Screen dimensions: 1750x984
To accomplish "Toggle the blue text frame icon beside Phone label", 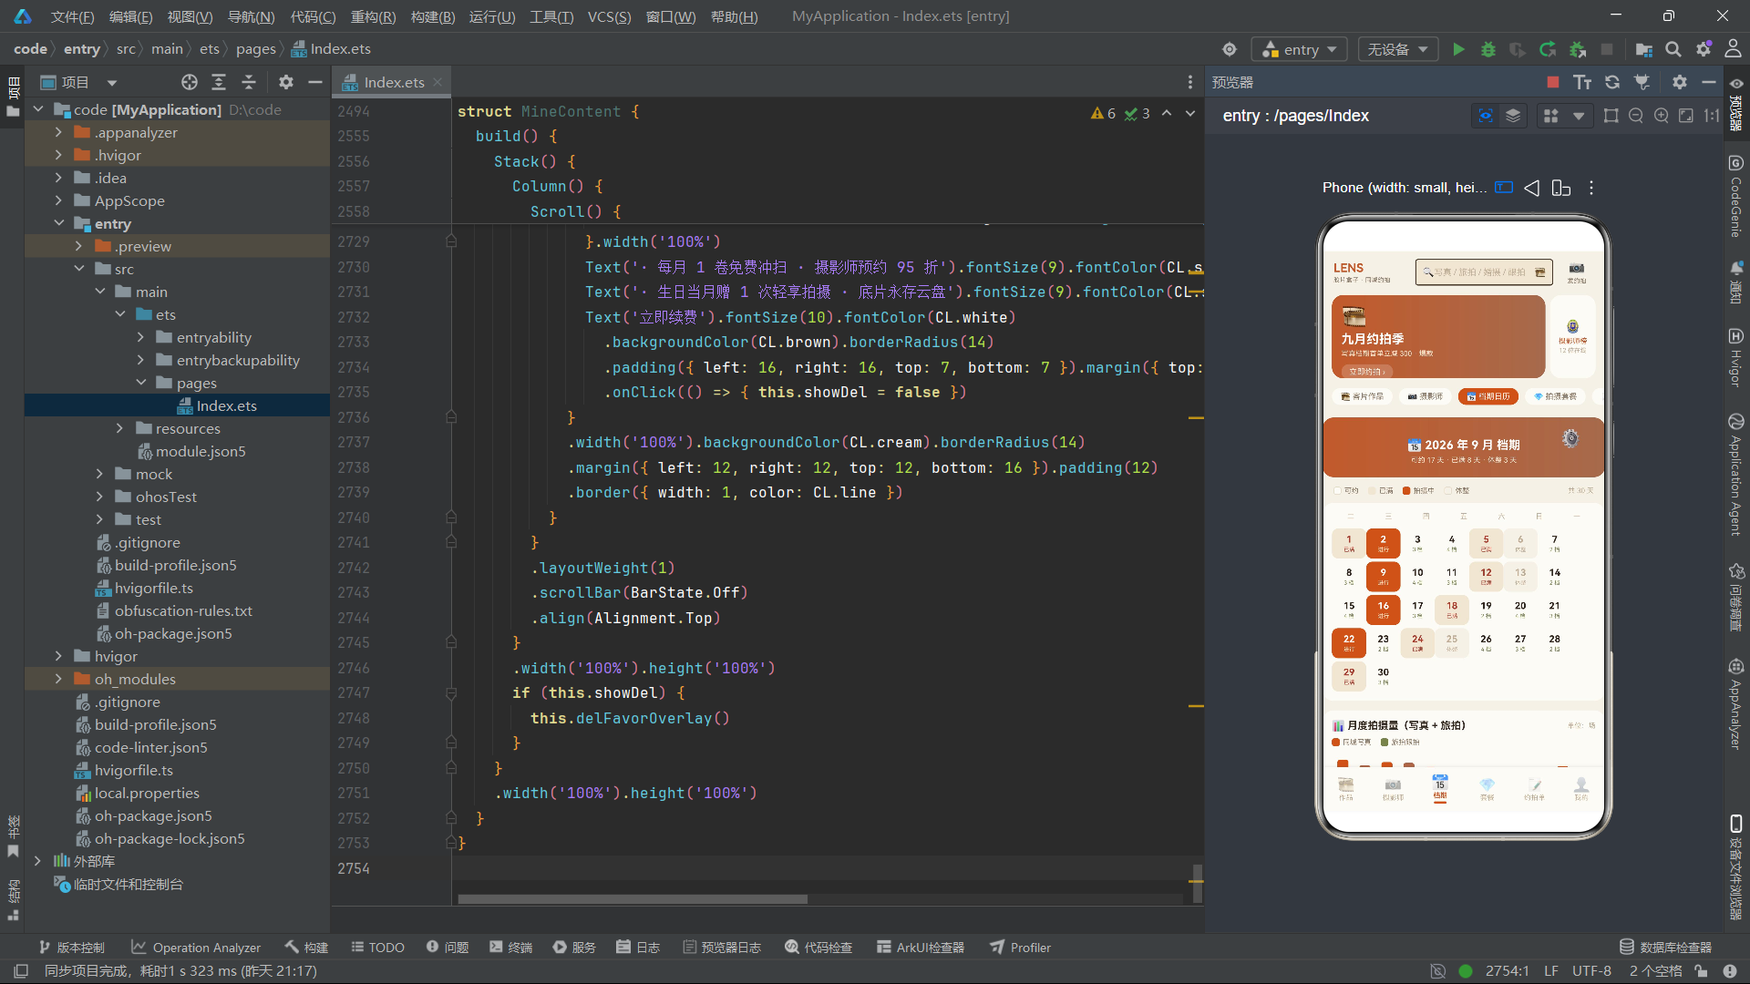I will click(1504, 188).
